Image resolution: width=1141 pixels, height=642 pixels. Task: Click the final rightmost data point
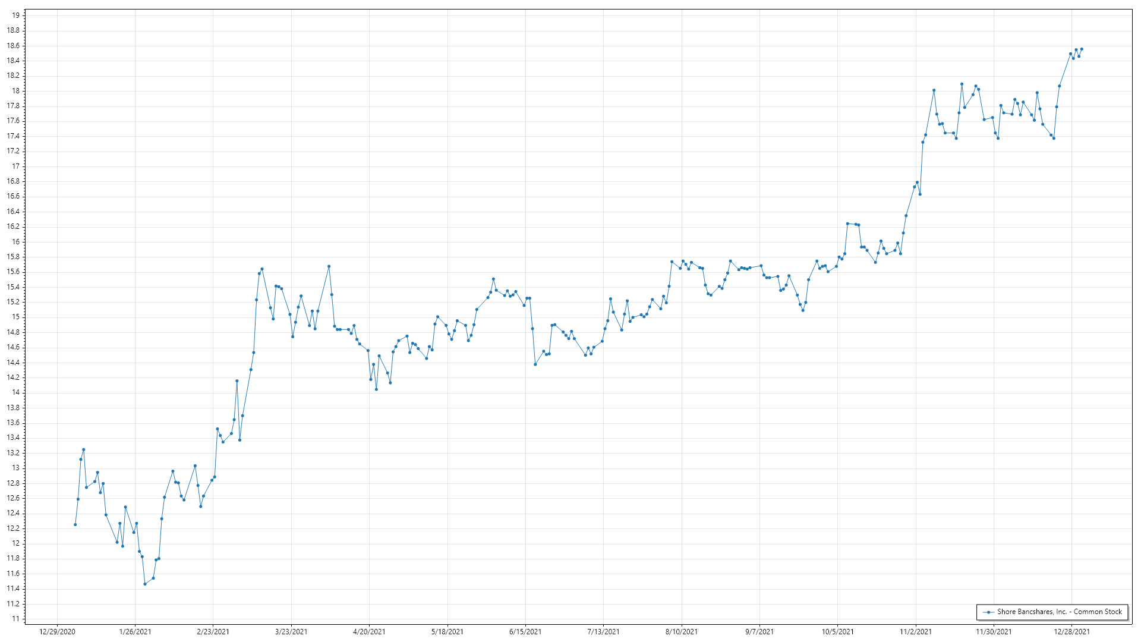1082,49
